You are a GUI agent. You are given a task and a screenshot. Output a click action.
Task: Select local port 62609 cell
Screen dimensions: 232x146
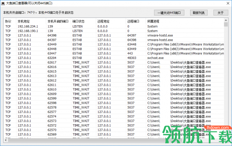(52, 94)
